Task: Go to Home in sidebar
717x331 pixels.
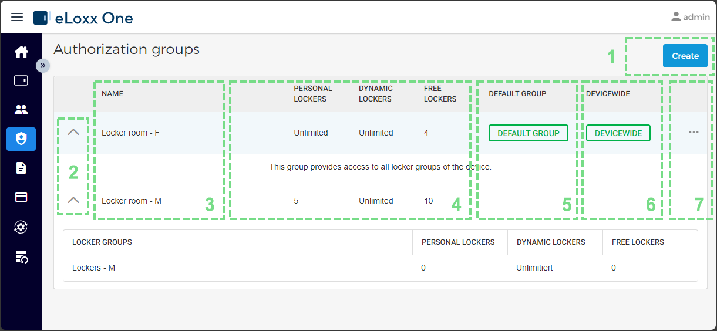Action: (21, 52)
